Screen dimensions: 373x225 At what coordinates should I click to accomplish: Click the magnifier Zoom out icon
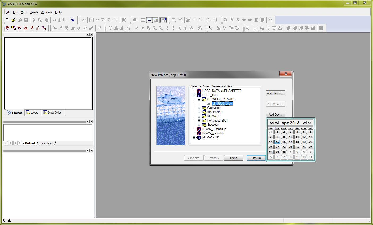tap(238, 20)
